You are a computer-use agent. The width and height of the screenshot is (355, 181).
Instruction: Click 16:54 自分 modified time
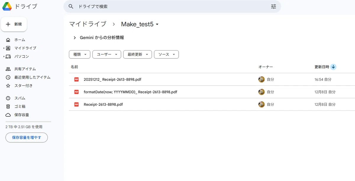tap(323, 79)
